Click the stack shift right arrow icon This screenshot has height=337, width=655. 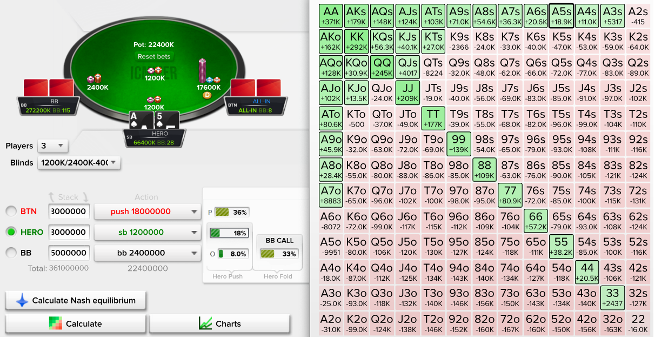85,197
